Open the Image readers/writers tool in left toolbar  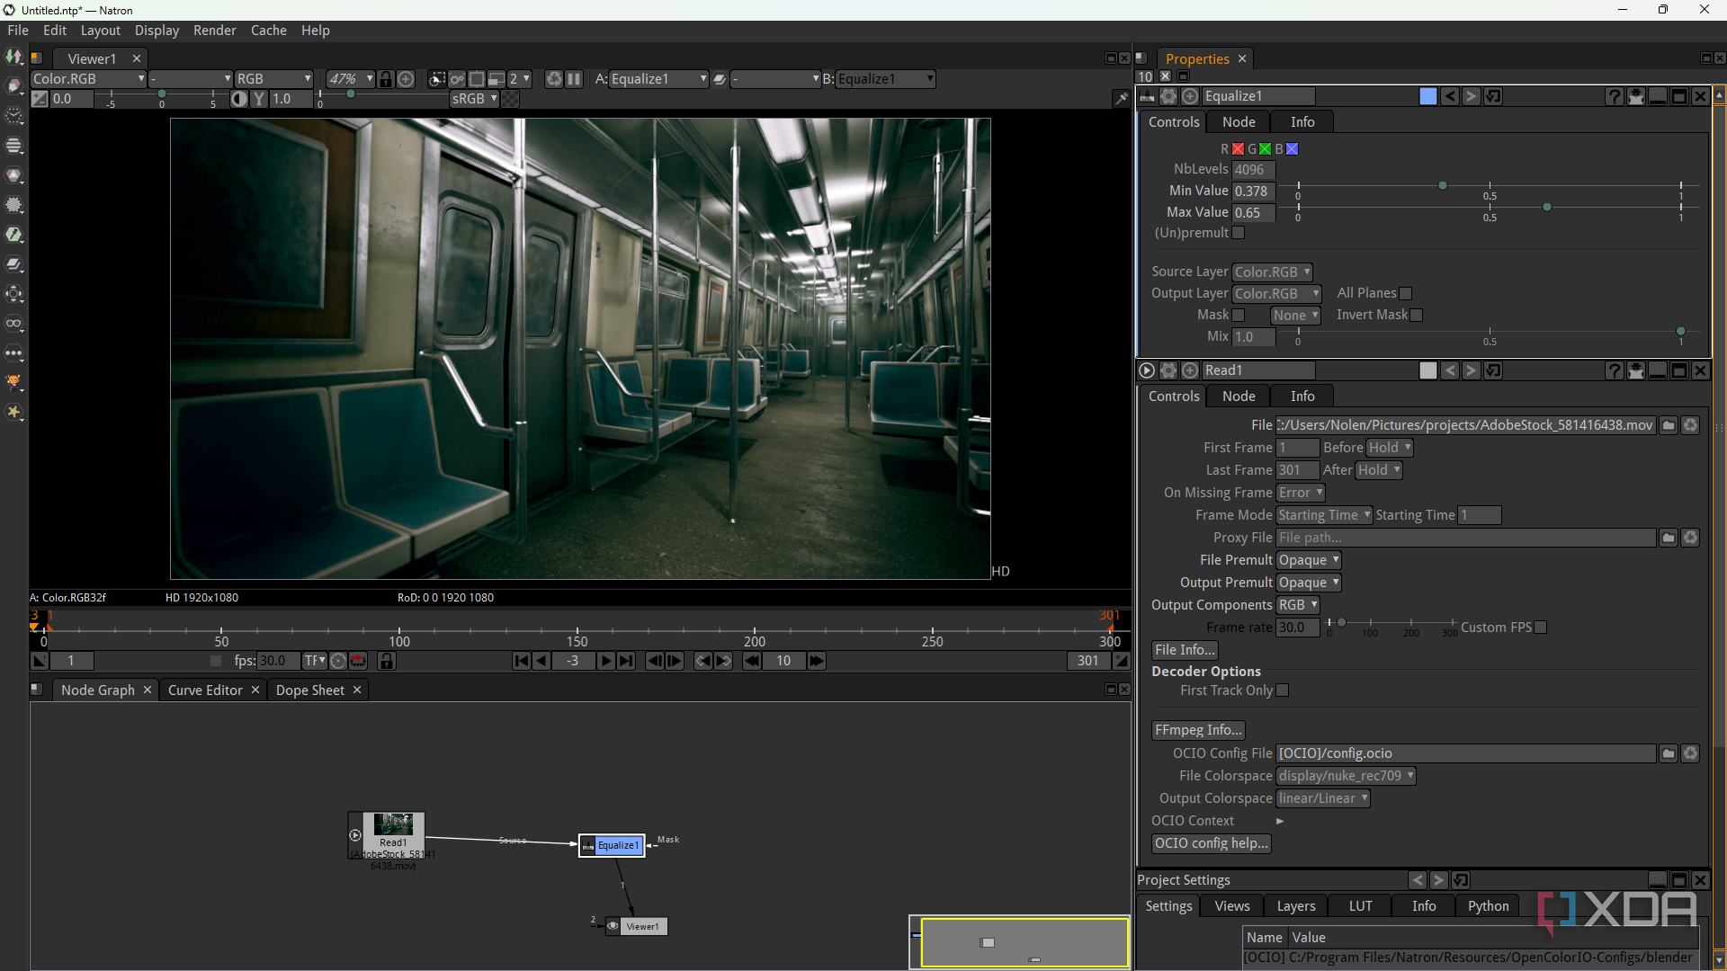coord(14,57)
